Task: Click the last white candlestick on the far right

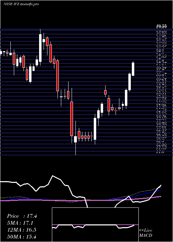Action: 133,68
